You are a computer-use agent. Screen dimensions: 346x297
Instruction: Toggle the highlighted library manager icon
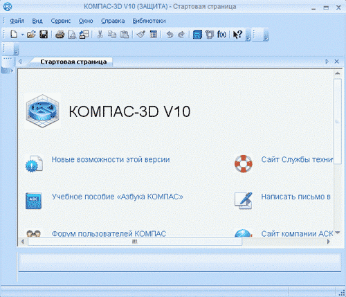coord(197,35)
